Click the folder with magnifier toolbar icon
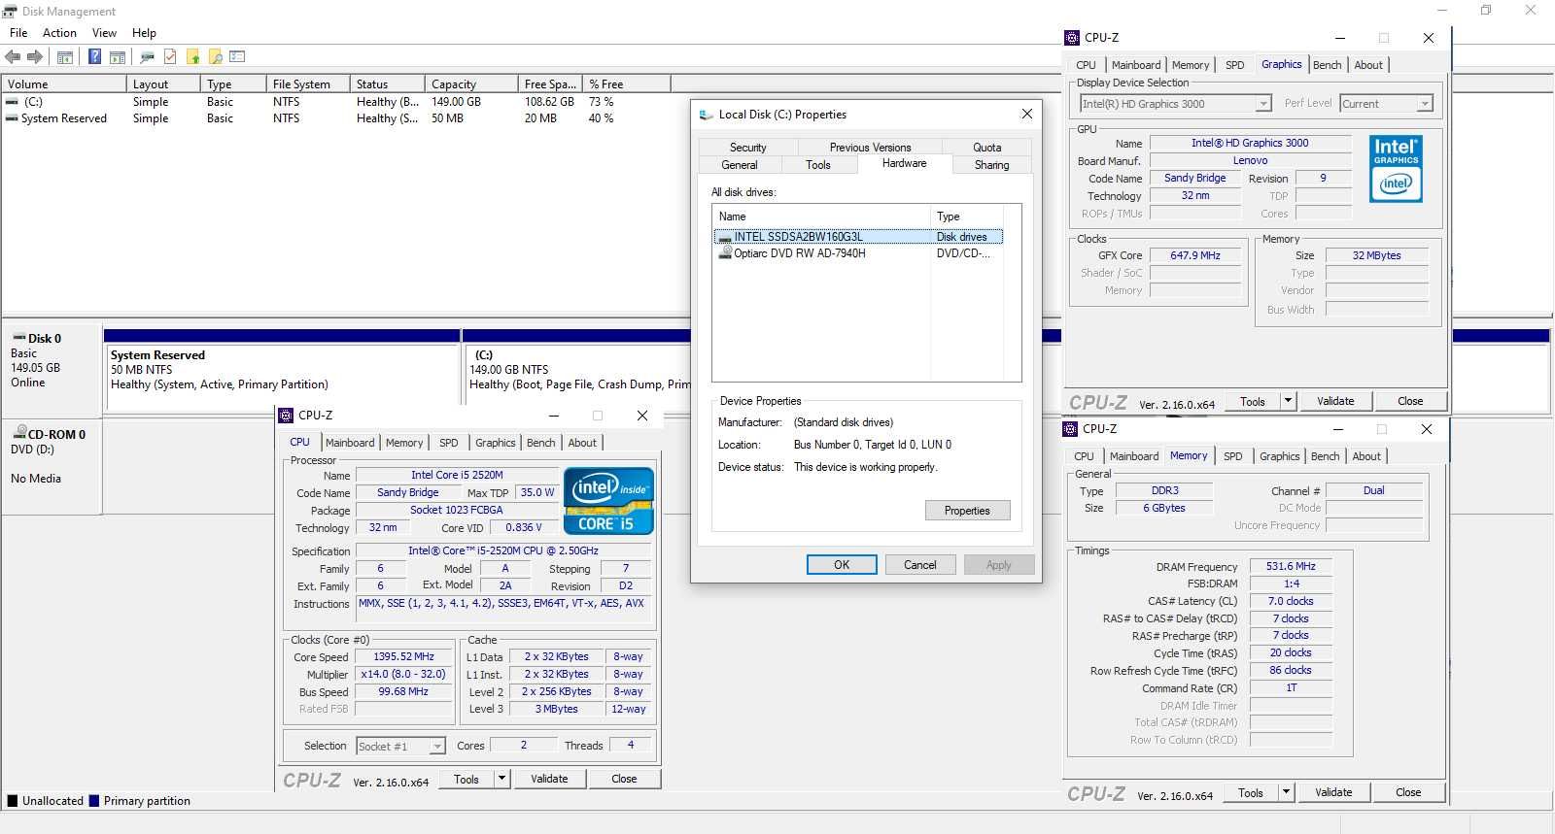 (x=215, y=57)
